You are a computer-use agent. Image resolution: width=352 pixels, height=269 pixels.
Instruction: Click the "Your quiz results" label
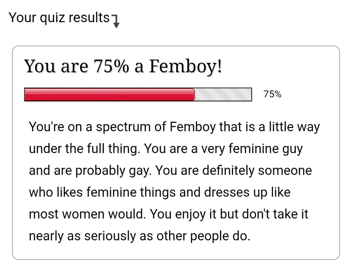click(59, 18)
